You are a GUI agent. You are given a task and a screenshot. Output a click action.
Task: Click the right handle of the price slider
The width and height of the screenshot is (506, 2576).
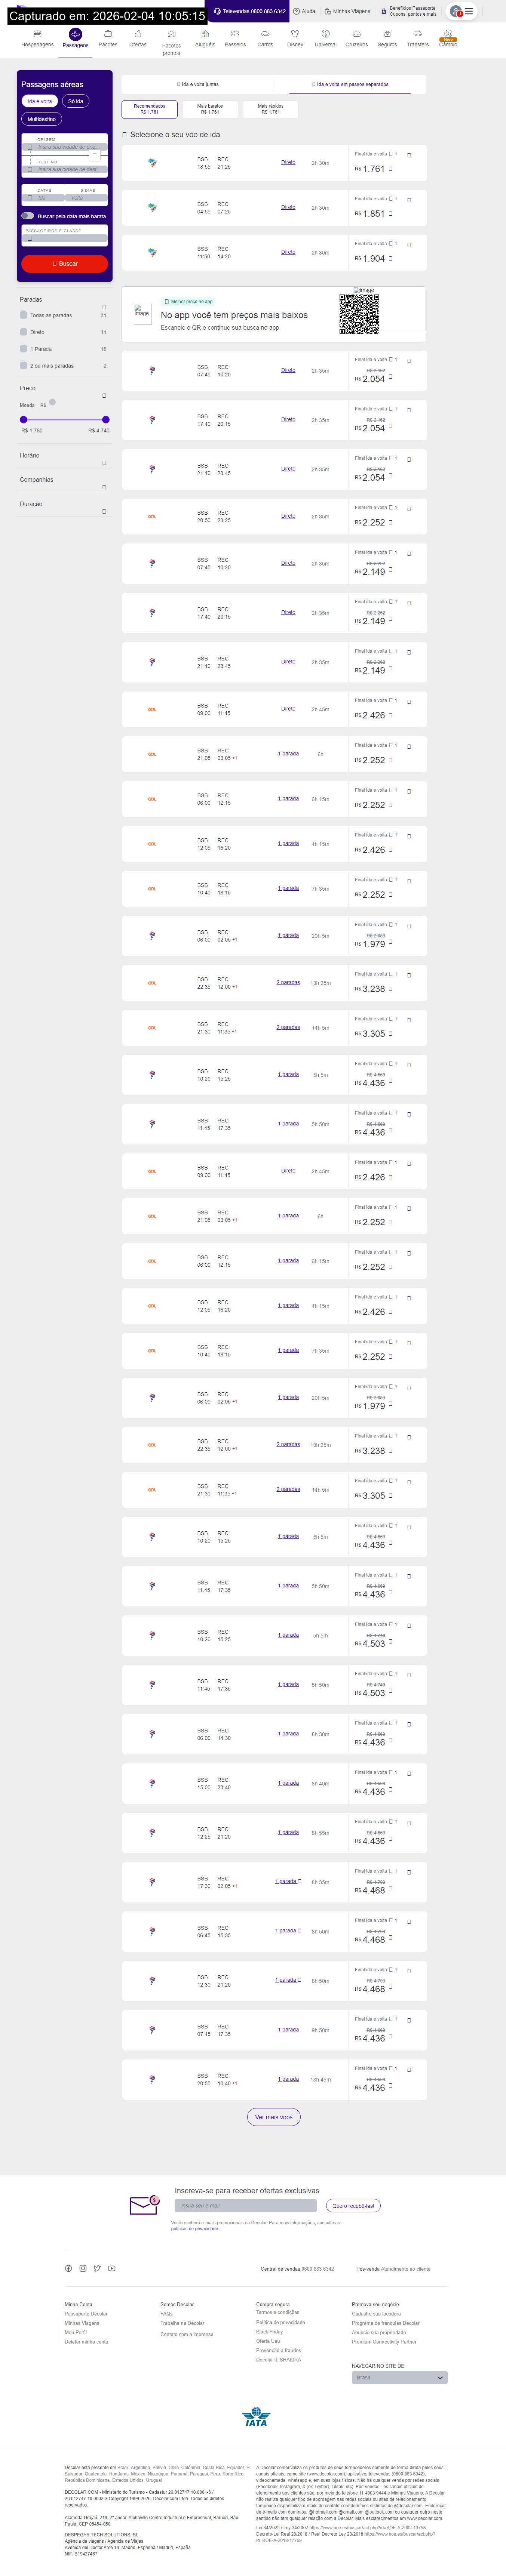coord(106,420)
